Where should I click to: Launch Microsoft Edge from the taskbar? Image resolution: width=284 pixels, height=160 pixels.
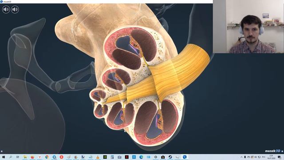coord(141,157)
